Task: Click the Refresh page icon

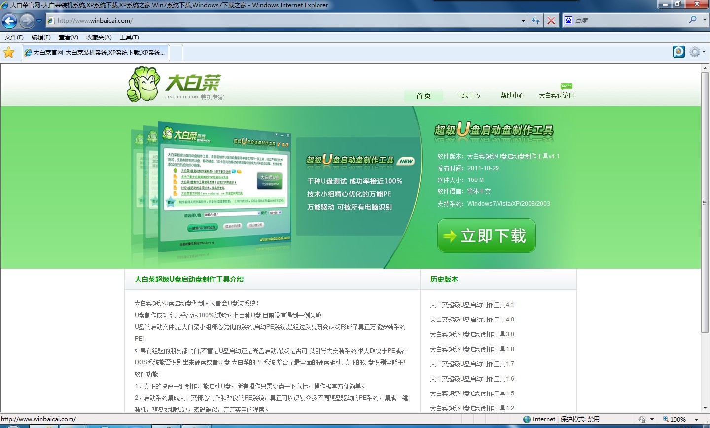Action: (x=535, y=21)
